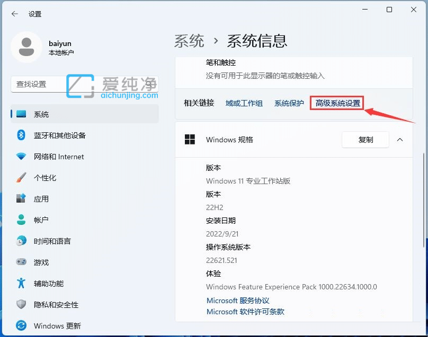
Task: Open 帐户 settings
Action: coord(85,220)
